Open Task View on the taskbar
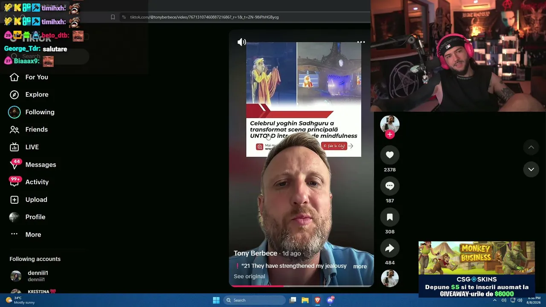The height and width of the screenshot is (307, 546). (293, 300)
